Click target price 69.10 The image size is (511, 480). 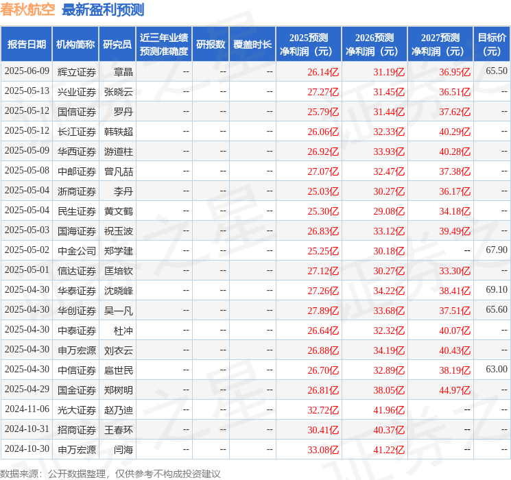coord(497,289)
